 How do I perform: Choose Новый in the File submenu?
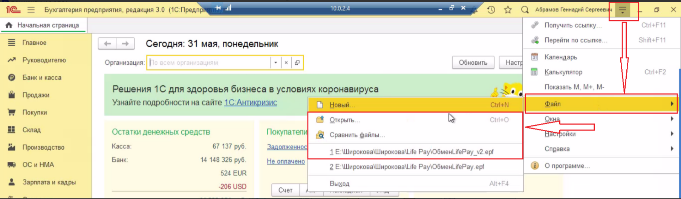pyautogui.click(x=415, y=105)
